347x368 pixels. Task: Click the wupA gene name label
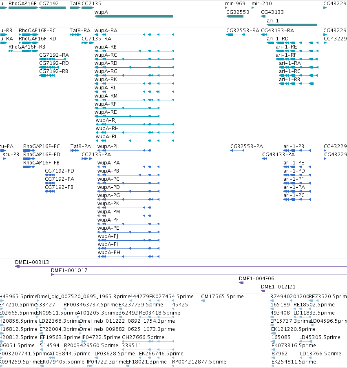tap(101, 12)
